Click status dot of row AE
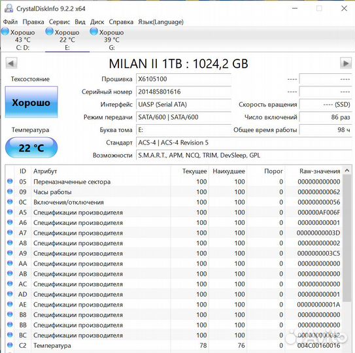 pos(10,304)
